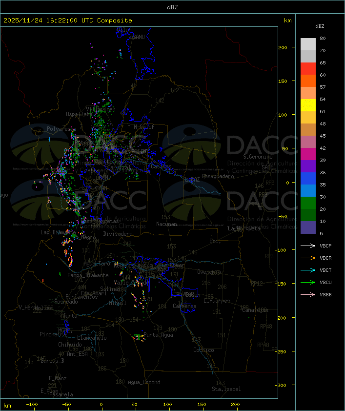Click the Carmensa map label

pyautogui.click(x=184, y=306)
